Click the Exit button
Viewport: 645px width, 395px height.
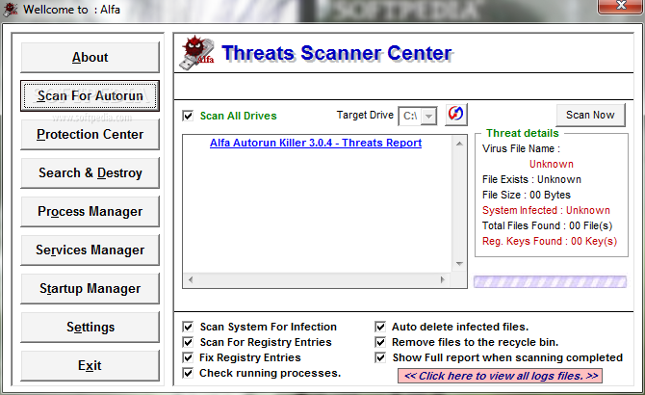coord(90,365)
